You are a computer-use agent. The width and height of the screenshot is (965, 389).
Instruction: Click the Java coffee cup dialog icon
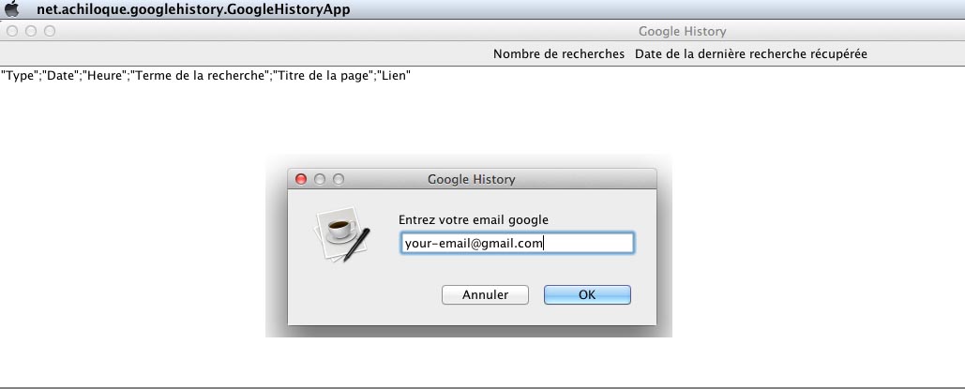tap(342, 234)
